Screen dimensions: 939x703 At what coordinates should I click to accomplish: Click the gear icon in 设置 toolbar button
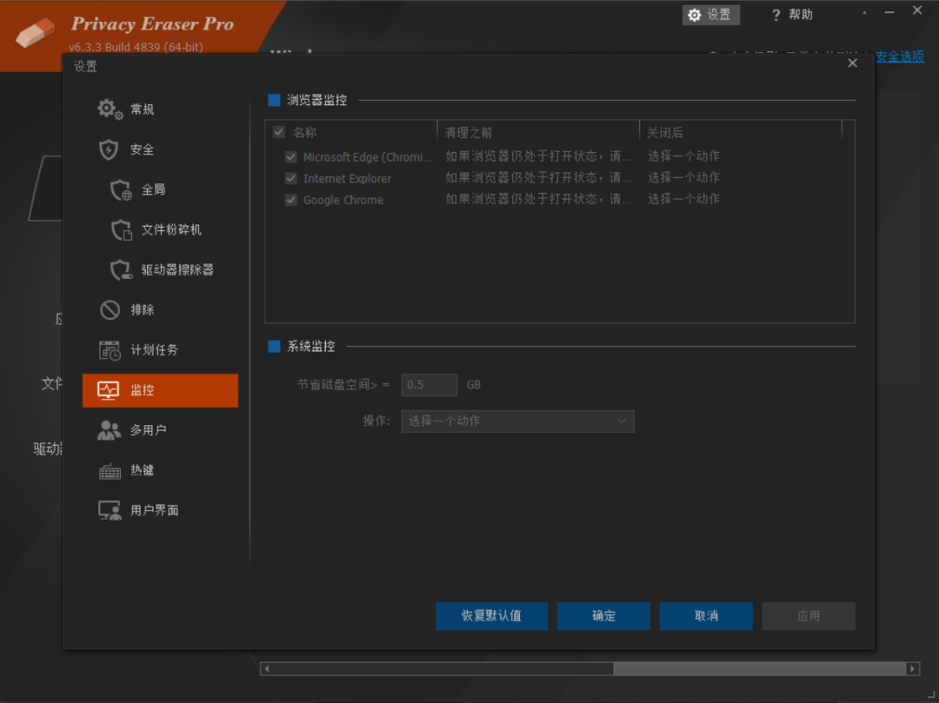pos(694,15)
